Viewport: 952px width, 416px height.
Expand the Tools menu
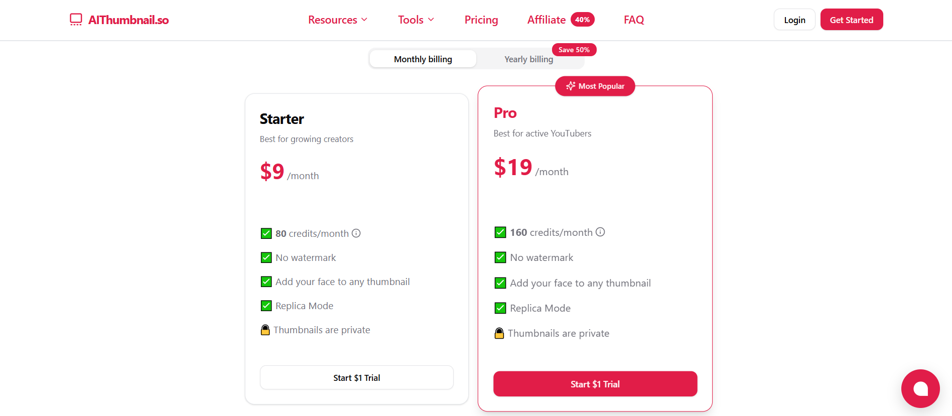pyautogui.click(x=411, y=20)
